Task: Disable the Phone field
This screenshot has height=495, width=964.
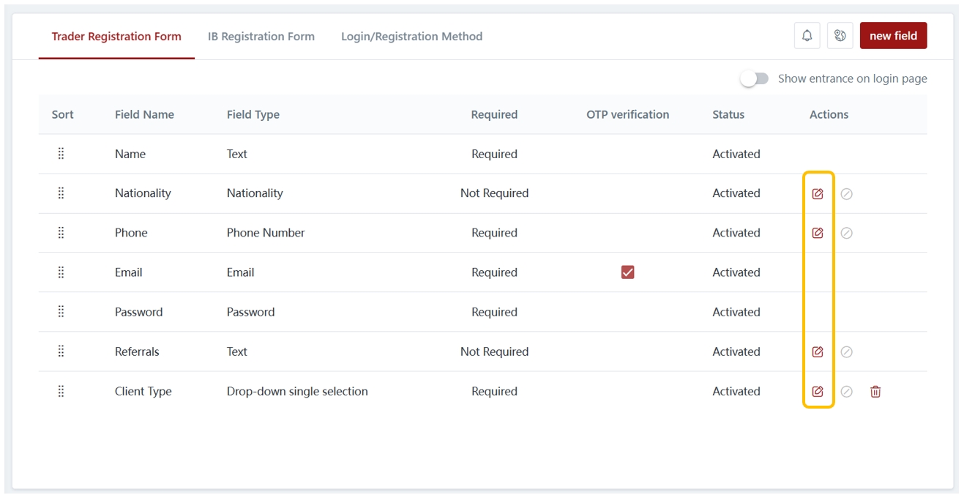Action: click(847, 233)
